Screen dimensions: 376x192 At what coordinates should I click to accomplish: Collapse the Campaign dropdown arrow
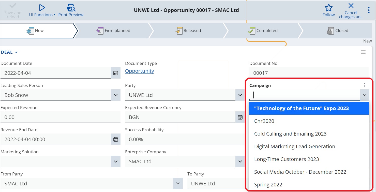click(365, 95)
